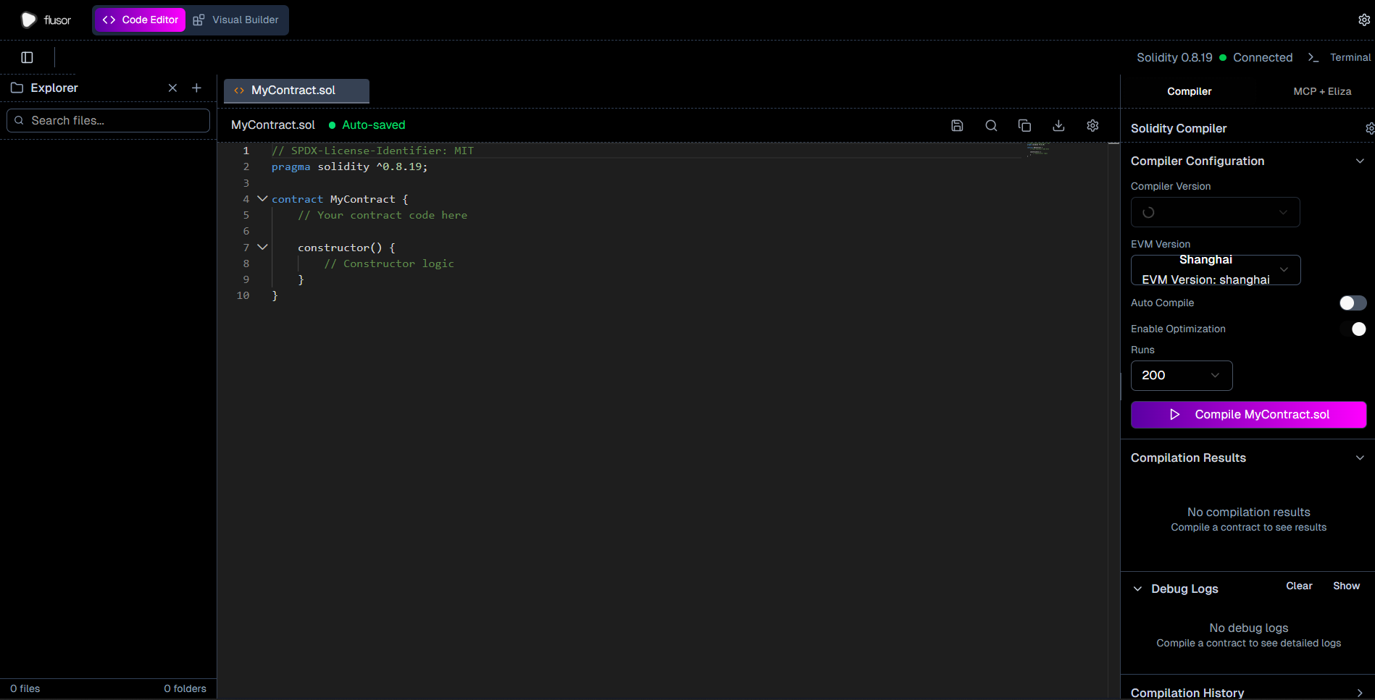Click the editor vertical scrollbar
This screenshot has height=700, width=1375.
tap(1113, 420)
